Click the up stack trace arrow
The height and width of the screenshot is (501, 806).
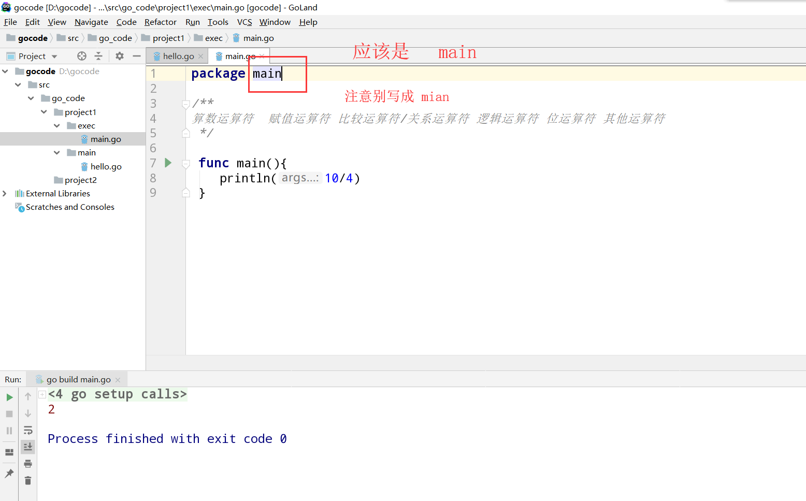(28, 396)
